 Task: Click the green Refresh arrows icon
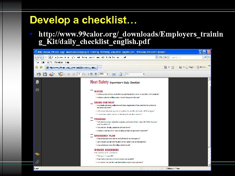(x=161, y=57)
